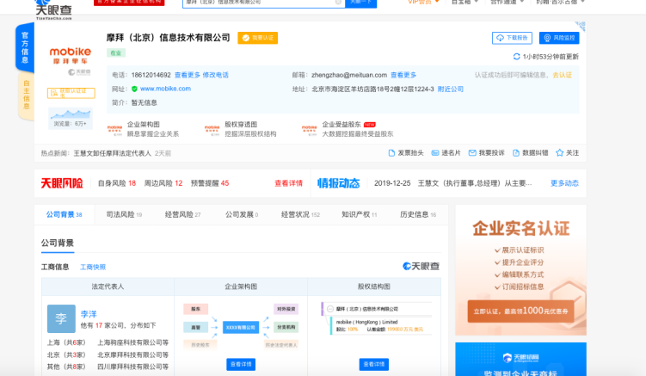Expand the VIP会员 dropdown
The image size is (646, 376).
click(423, 2)
